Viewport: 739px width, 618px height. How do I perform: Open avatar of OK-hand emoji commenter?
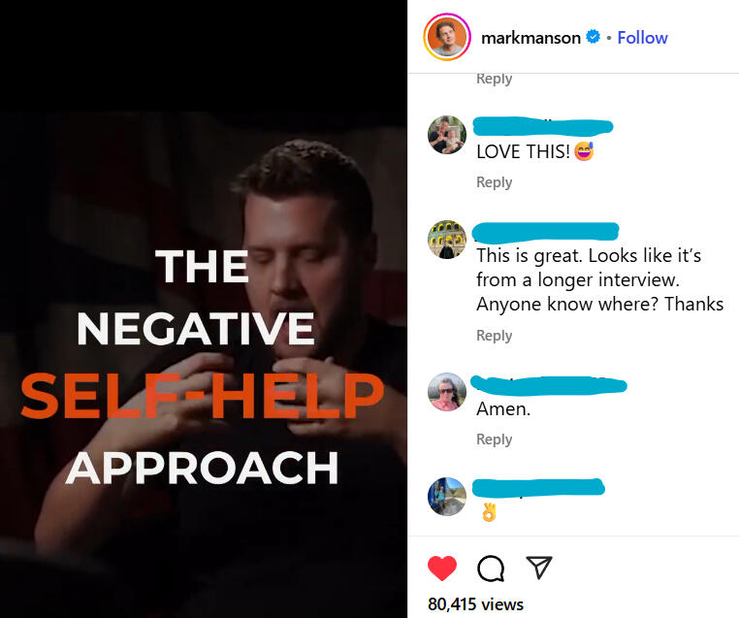click(447, 497)
